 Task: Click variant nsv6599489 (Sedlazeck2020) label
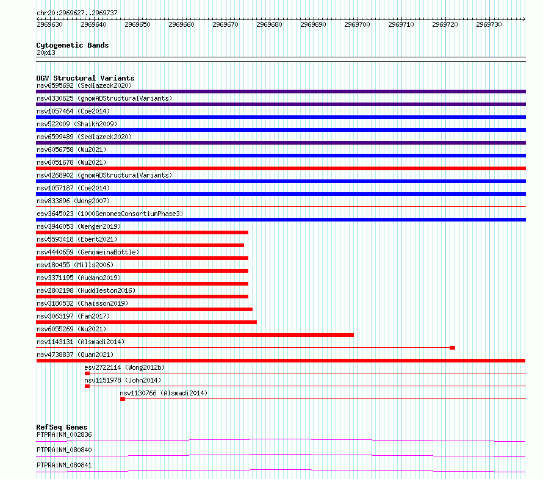click(84, 137)
